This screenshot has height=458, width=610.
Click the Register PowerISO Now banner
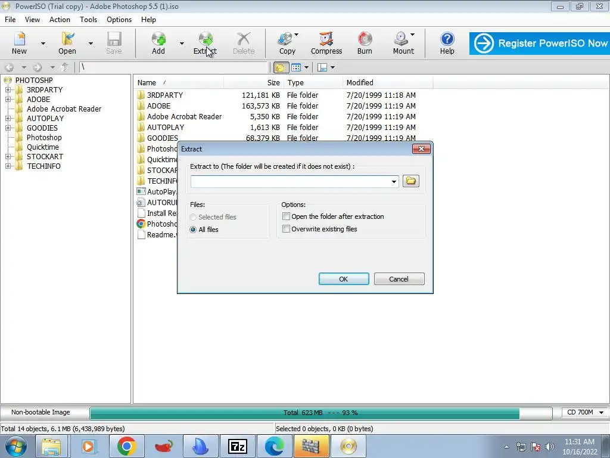click(539, 43)
